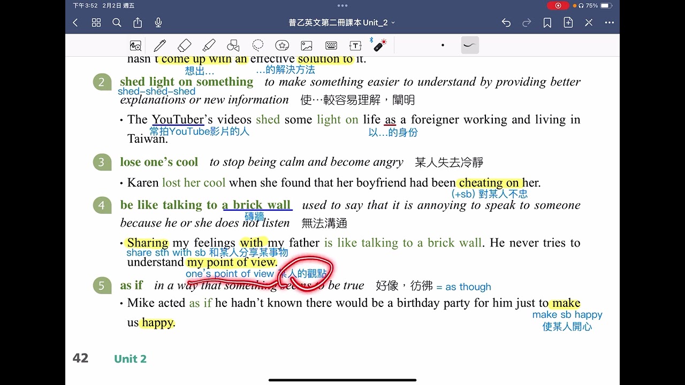Tap the red screen recording indicator

pyautogui.click(x=558, y=5)
